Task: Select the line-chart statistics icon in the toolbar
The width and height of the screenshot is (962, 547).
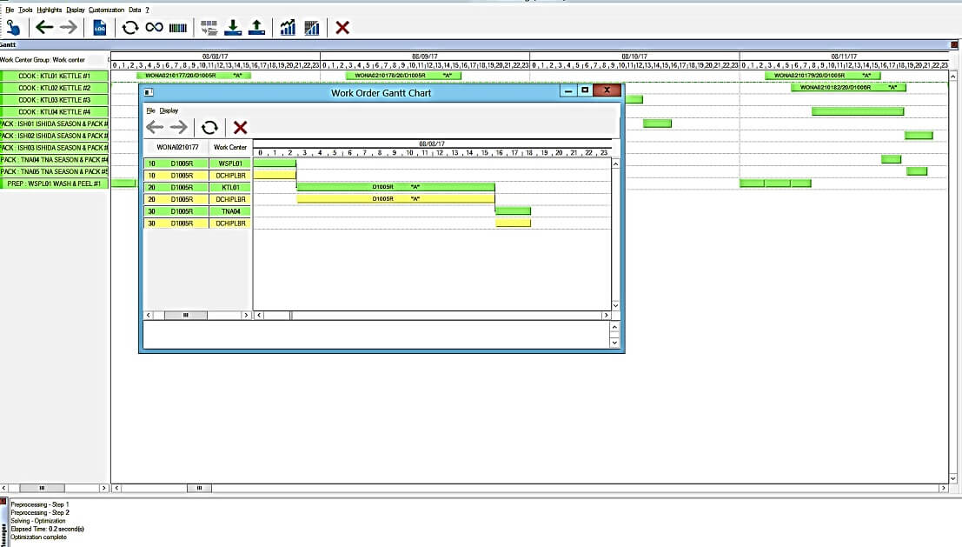Action: (288, 27)
